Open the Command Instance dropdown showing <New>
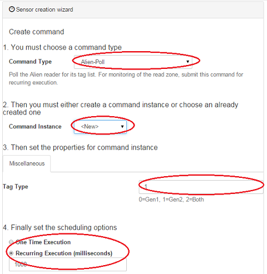The image size is (267, 274). [x=100, y=127]
